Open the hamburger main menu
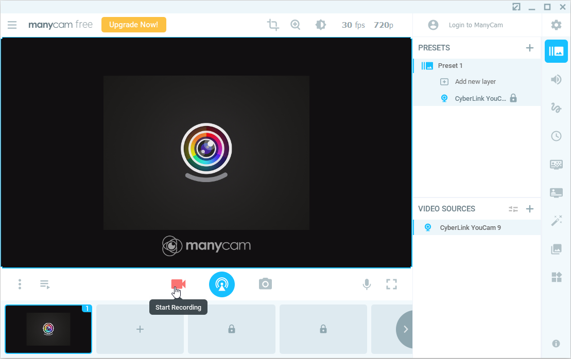Image resolution: width=571 pixels, height=359 pixels. pyautogui.click(x=12, y=25)
